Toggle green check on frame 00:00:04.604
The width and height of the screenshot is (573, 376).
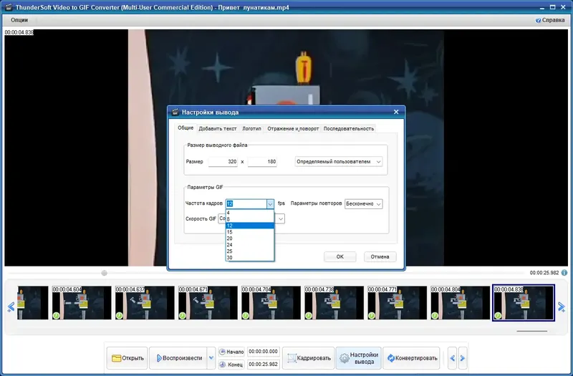tap(56, 315)
